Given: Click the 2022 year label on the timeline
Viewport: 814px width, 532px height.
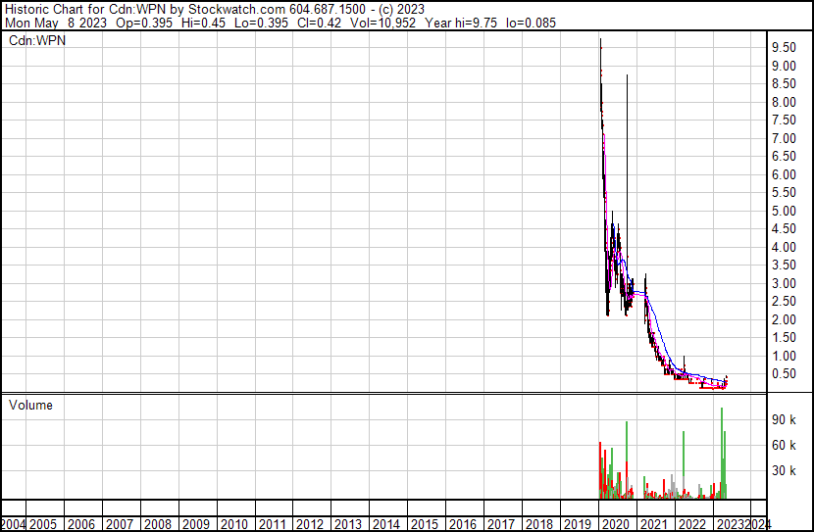Looking at the screenshot, I should coord(692,524).
